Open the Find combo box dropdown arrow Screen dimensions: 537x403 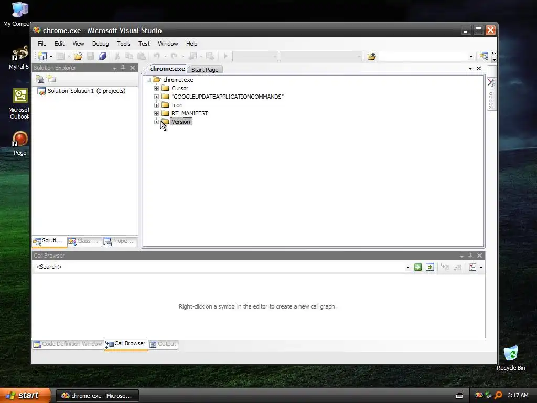pyautogui.click(x=471, y=57)
